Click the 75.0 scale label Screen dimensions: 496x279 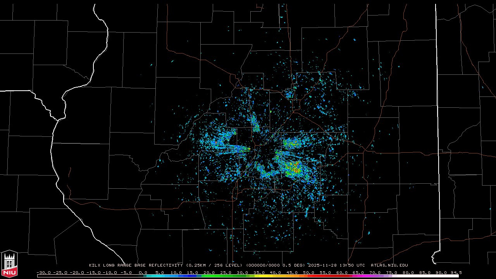[392, 272]
